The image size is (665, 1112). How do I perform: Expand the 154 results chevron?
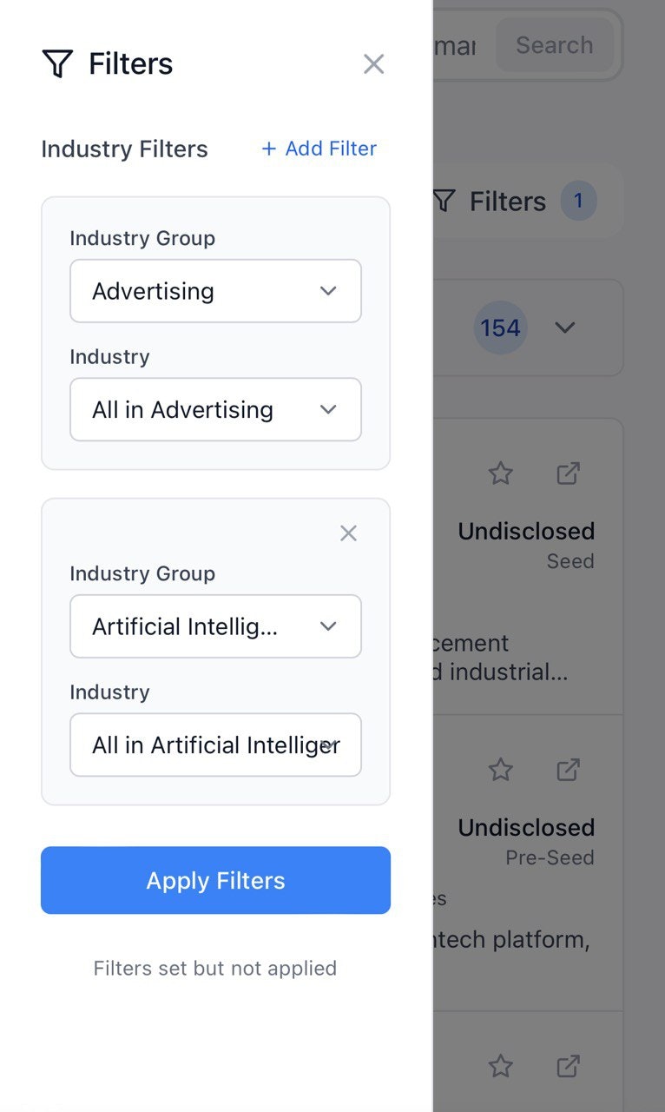565,328
